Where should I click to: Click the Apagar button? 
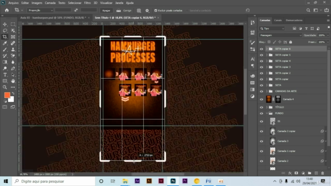point(106,10)
